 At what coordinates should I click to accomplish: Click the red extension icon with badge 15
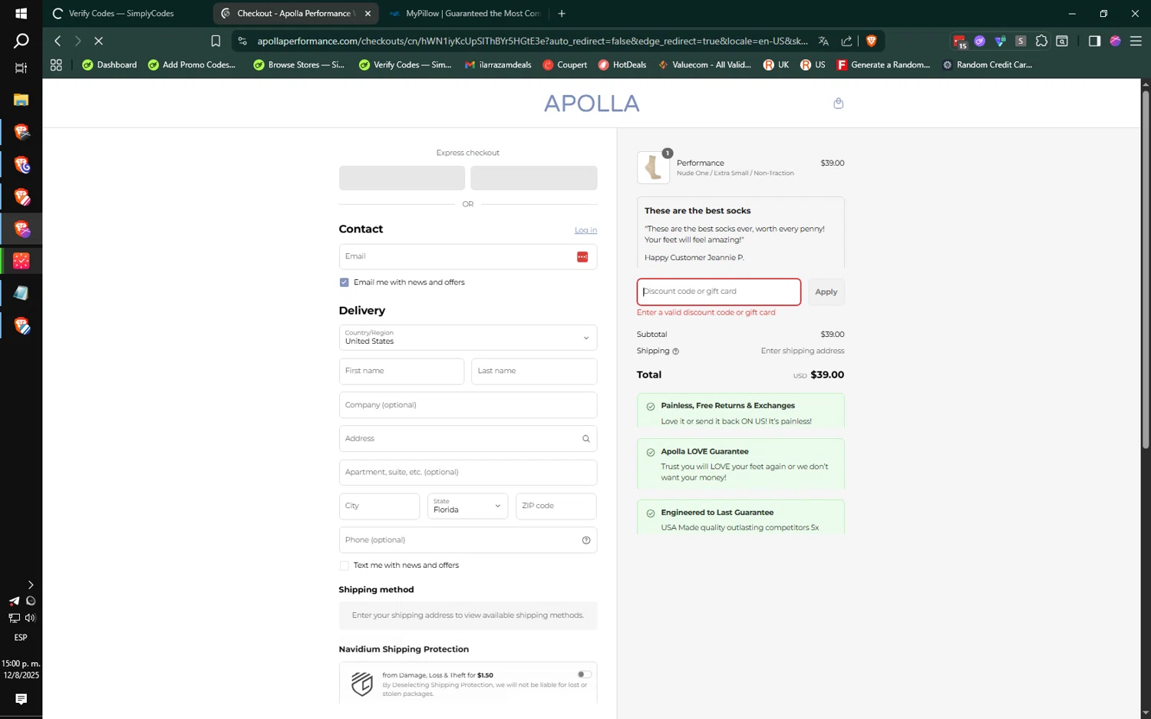[960, 41]
